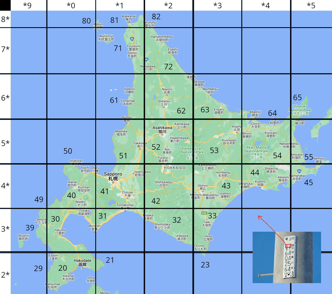Image resolution: width=332 pixels, height=294 pixels.
Task: Click grid number 53 on the map
Action: coord(214,150)
